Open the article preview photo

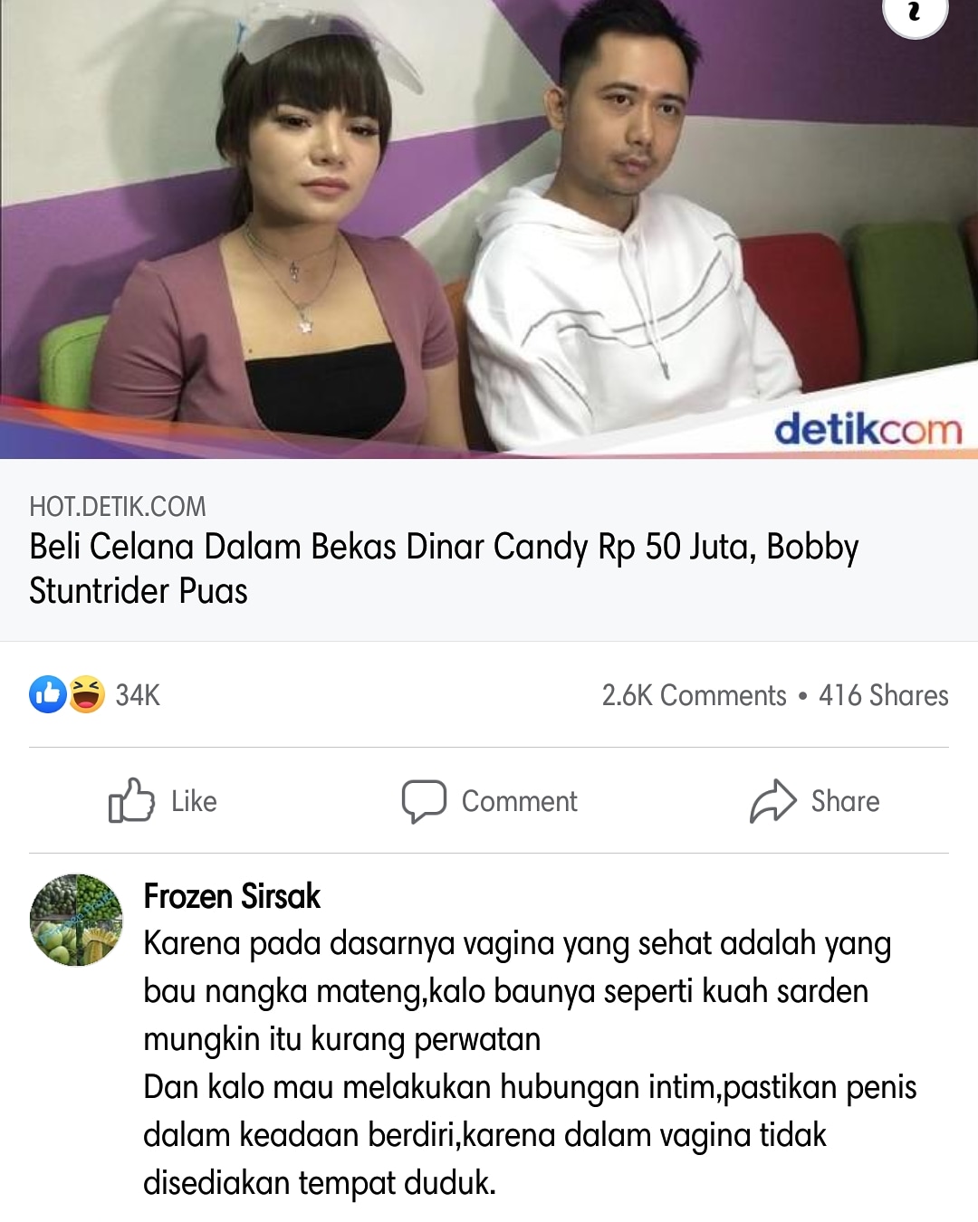(x=489, y=229)
